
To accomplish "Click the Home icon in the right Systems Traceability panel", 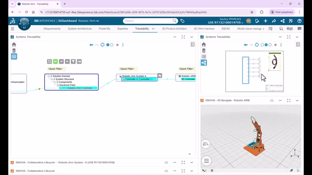I will 204,44.
